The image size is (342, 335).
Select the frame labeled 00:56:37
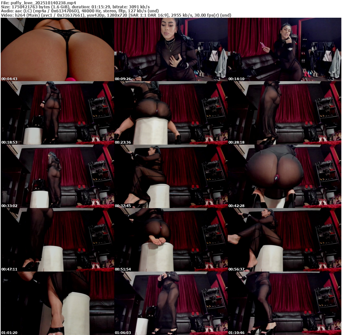point(285,240)
